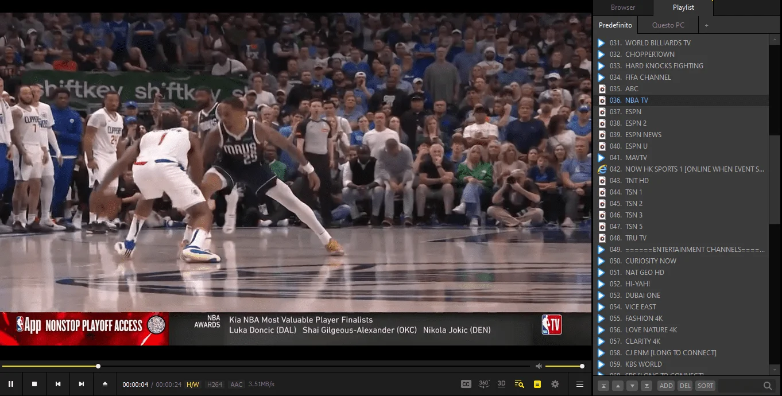Toggle the 3D video mode
This screenshot has width=782, height=396.
click(501, 384)
